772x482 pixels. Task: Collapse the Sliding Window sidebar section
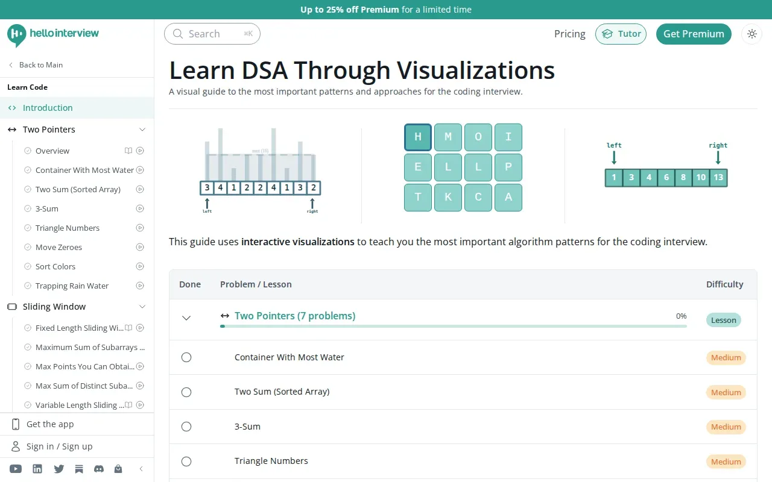point(142,307)
